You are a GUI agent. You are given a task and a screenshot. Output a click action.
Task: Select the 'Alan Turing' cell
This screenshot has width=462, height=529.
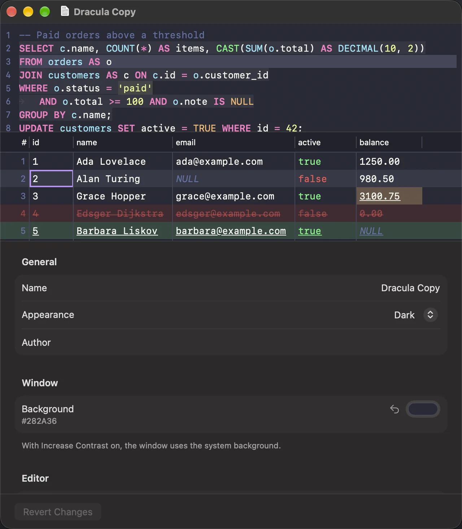123,179
